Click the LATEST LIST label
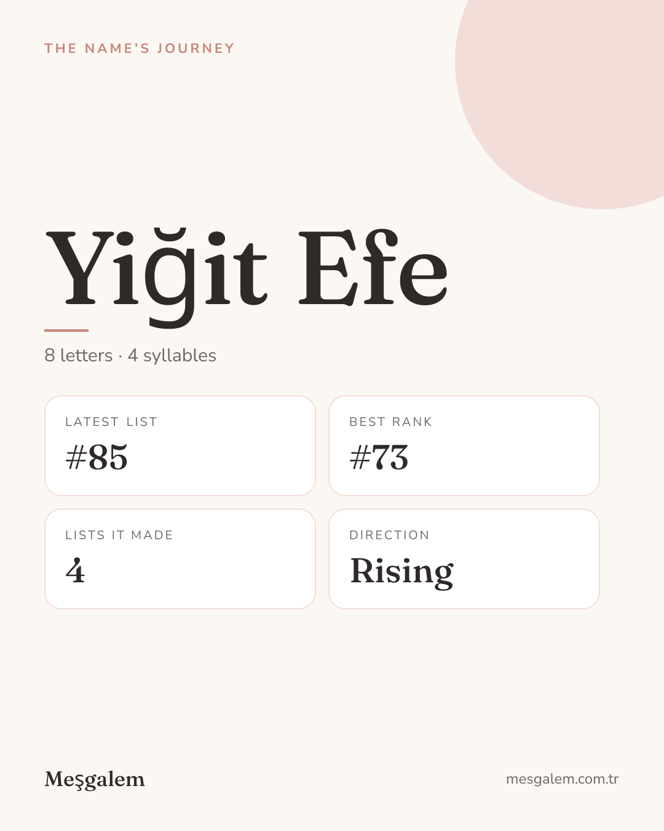 111,422
